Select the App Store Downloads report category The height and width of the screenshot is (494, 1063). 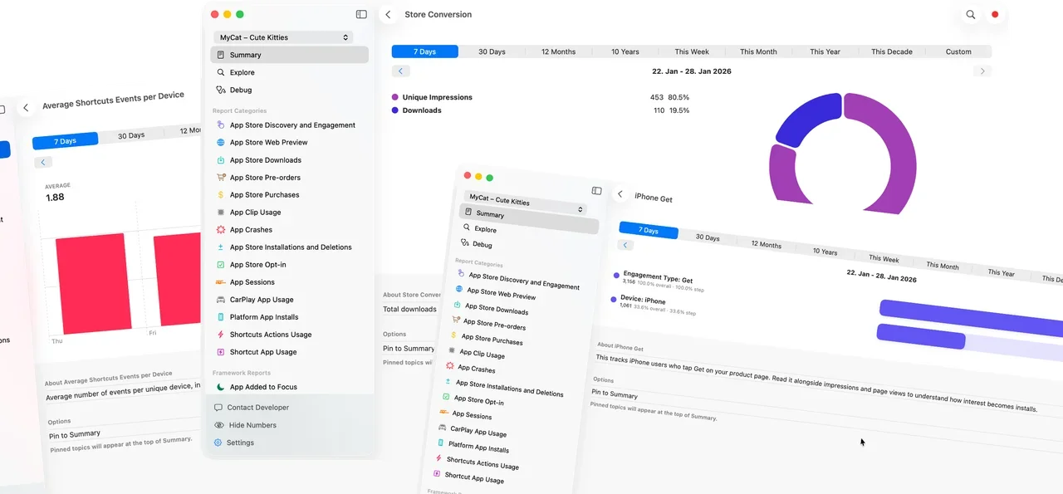tap(266, 159)
